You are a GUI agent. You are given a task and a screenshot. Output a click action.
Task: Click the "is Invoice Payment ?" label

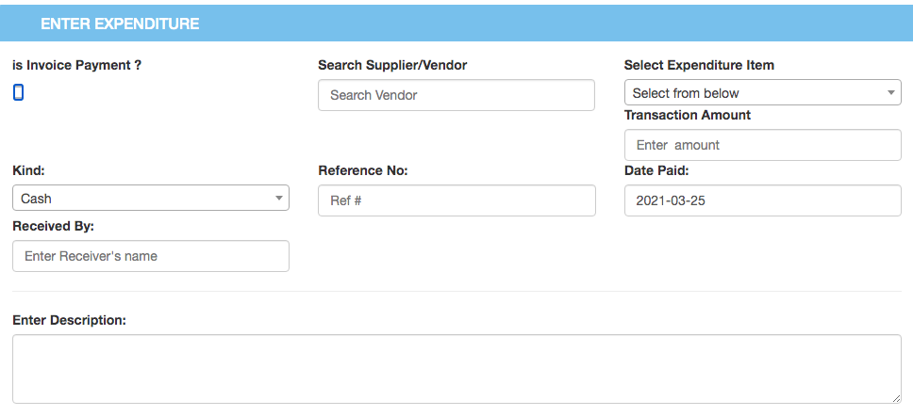[x=77, y=65]
